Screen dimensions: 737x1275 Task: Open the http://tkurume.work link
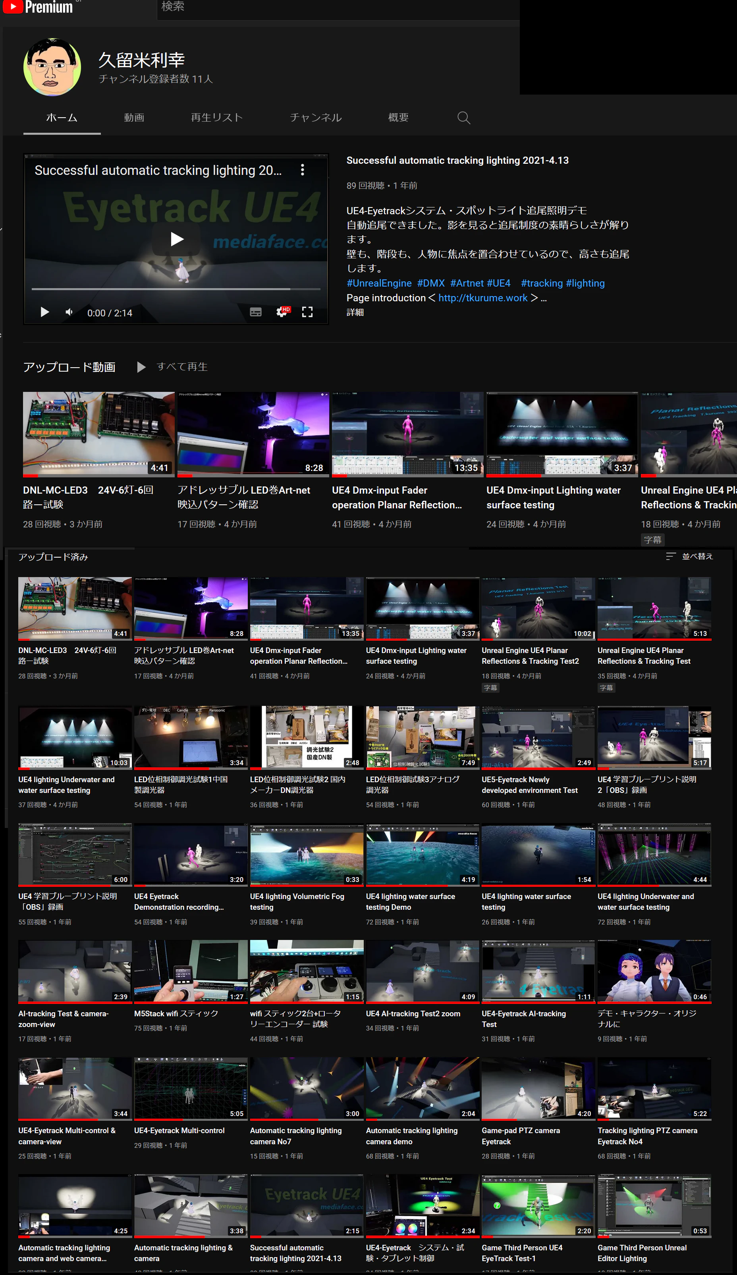pyautogui.click(x=483, y=298)
